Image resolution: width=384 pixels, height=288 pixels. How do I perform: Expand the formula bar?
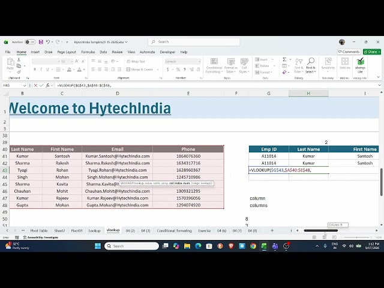pyautogui.click(x=379, y=85)
